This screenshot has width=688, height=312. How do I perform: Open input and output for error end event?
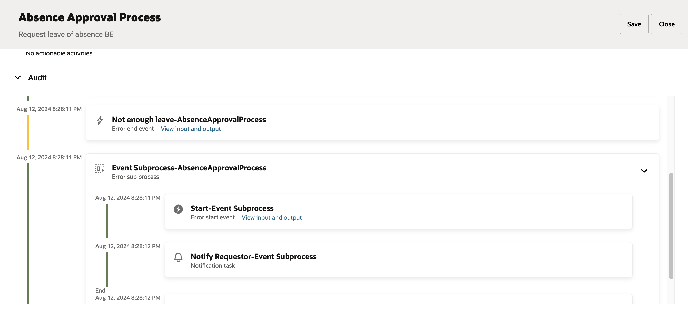tap(190, 129)
